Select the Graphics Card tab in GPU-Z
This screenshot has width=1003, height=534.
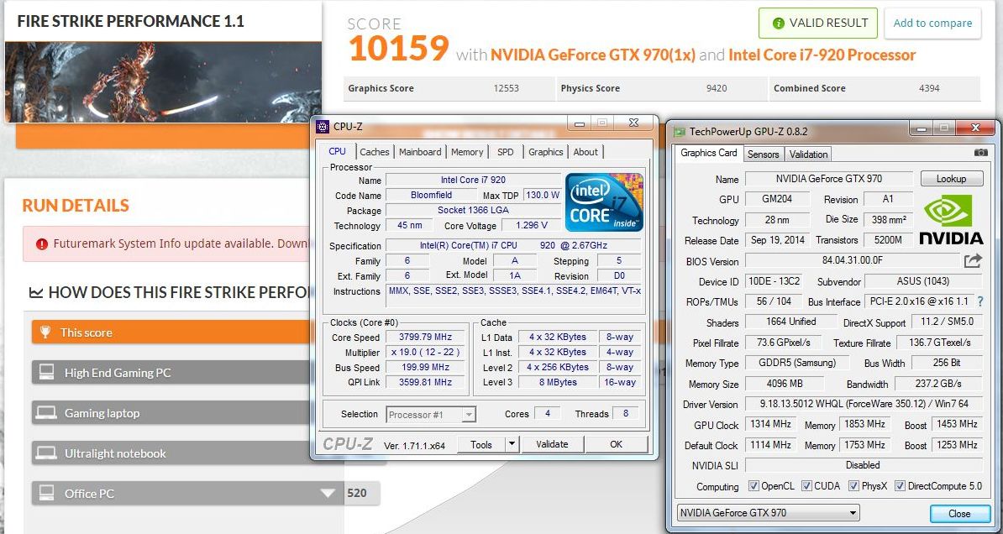click(x=709, y=153)
